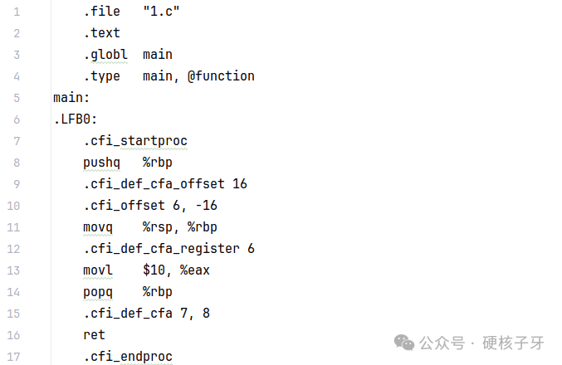This screenshot has height=365, width=562.
Task: Select line number 5 in the gutter
Action: tap(17, 98)
